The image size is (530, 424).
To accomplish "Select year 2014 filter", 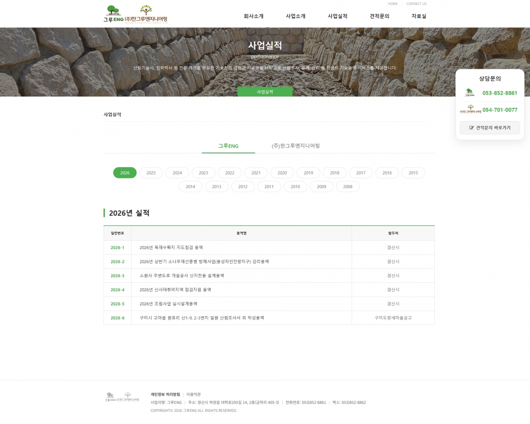I will [x=190, y=187].
